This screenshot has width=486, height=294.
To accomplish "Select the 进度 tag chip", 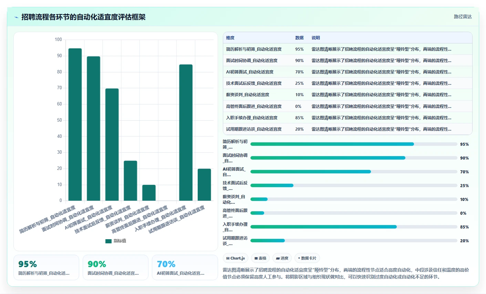I will coord(282,258).
